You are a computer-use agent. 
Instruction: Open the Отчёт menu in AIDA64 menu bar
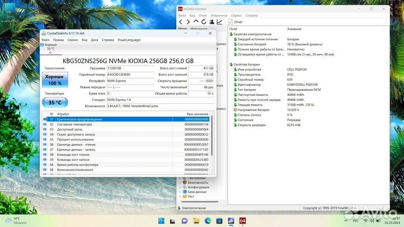pyautogui.click(x=203, y=16)
